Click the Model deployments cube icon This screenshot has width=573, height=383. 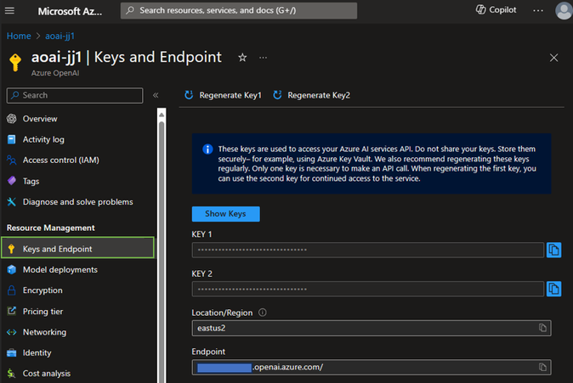[x=12, y=269]
